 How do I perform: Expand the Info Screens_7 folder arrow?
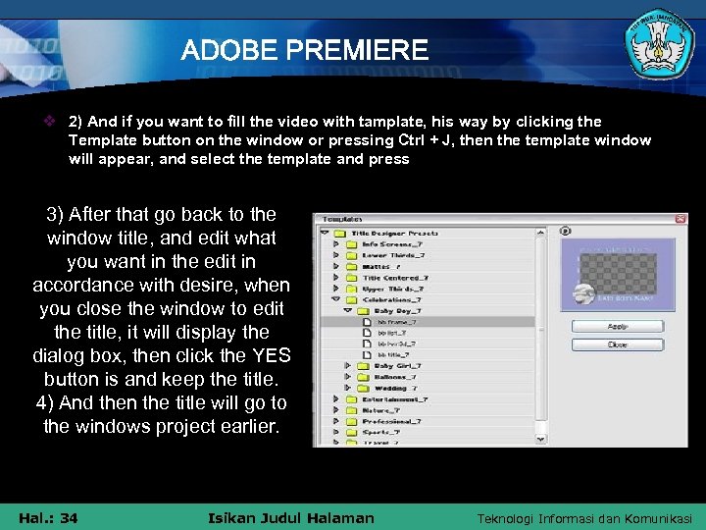[336, 243]
